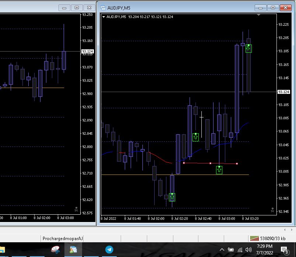Click the 93.124 current price label
This screenshot has height=257, width=296.
click(284, 92)
